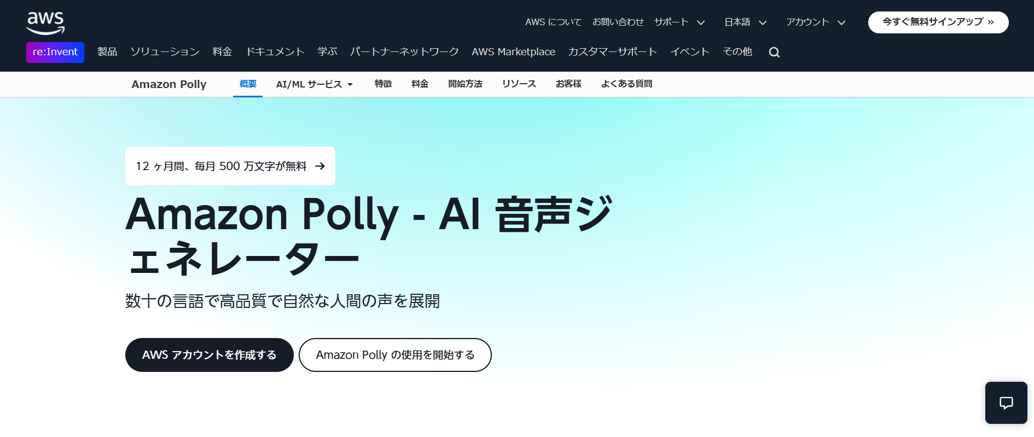Open the カスタマーサポート menu

click(x=612, y=51)
